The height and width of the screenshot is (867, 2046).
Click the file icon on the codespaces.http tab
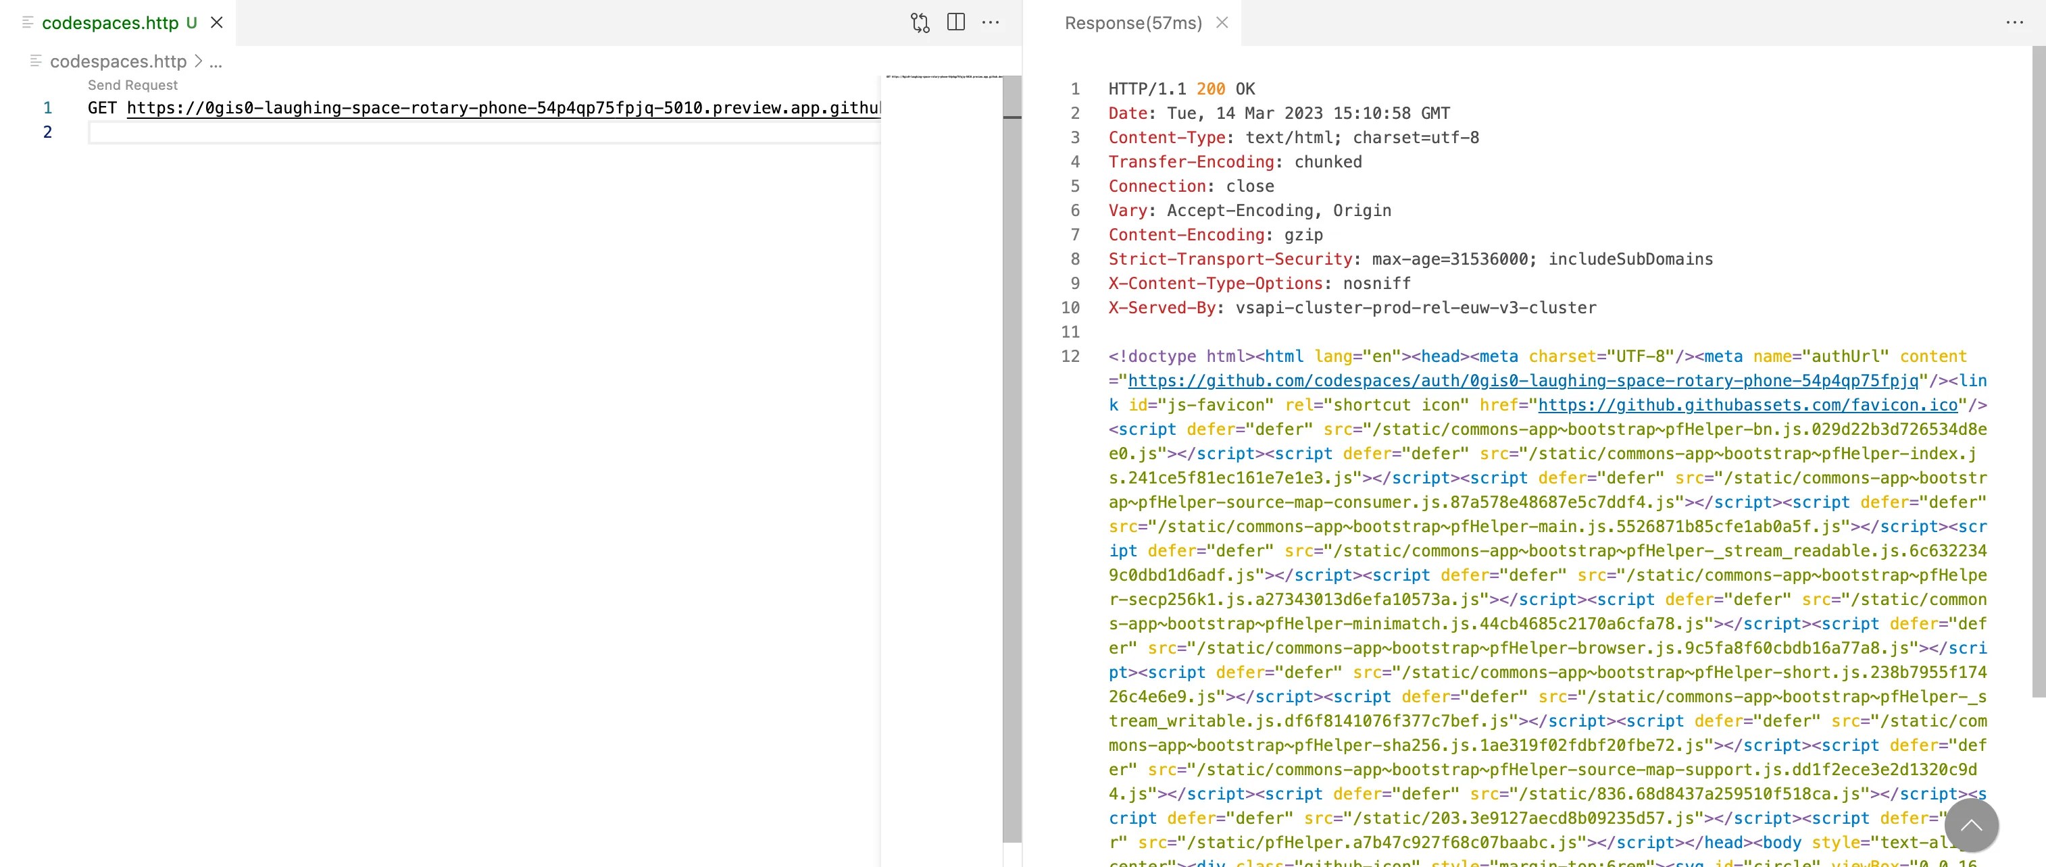pos(28,22)
